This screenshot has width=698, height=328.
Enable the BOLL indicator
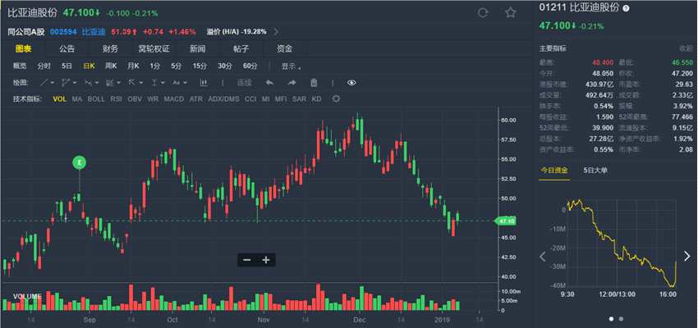(96, 99)
